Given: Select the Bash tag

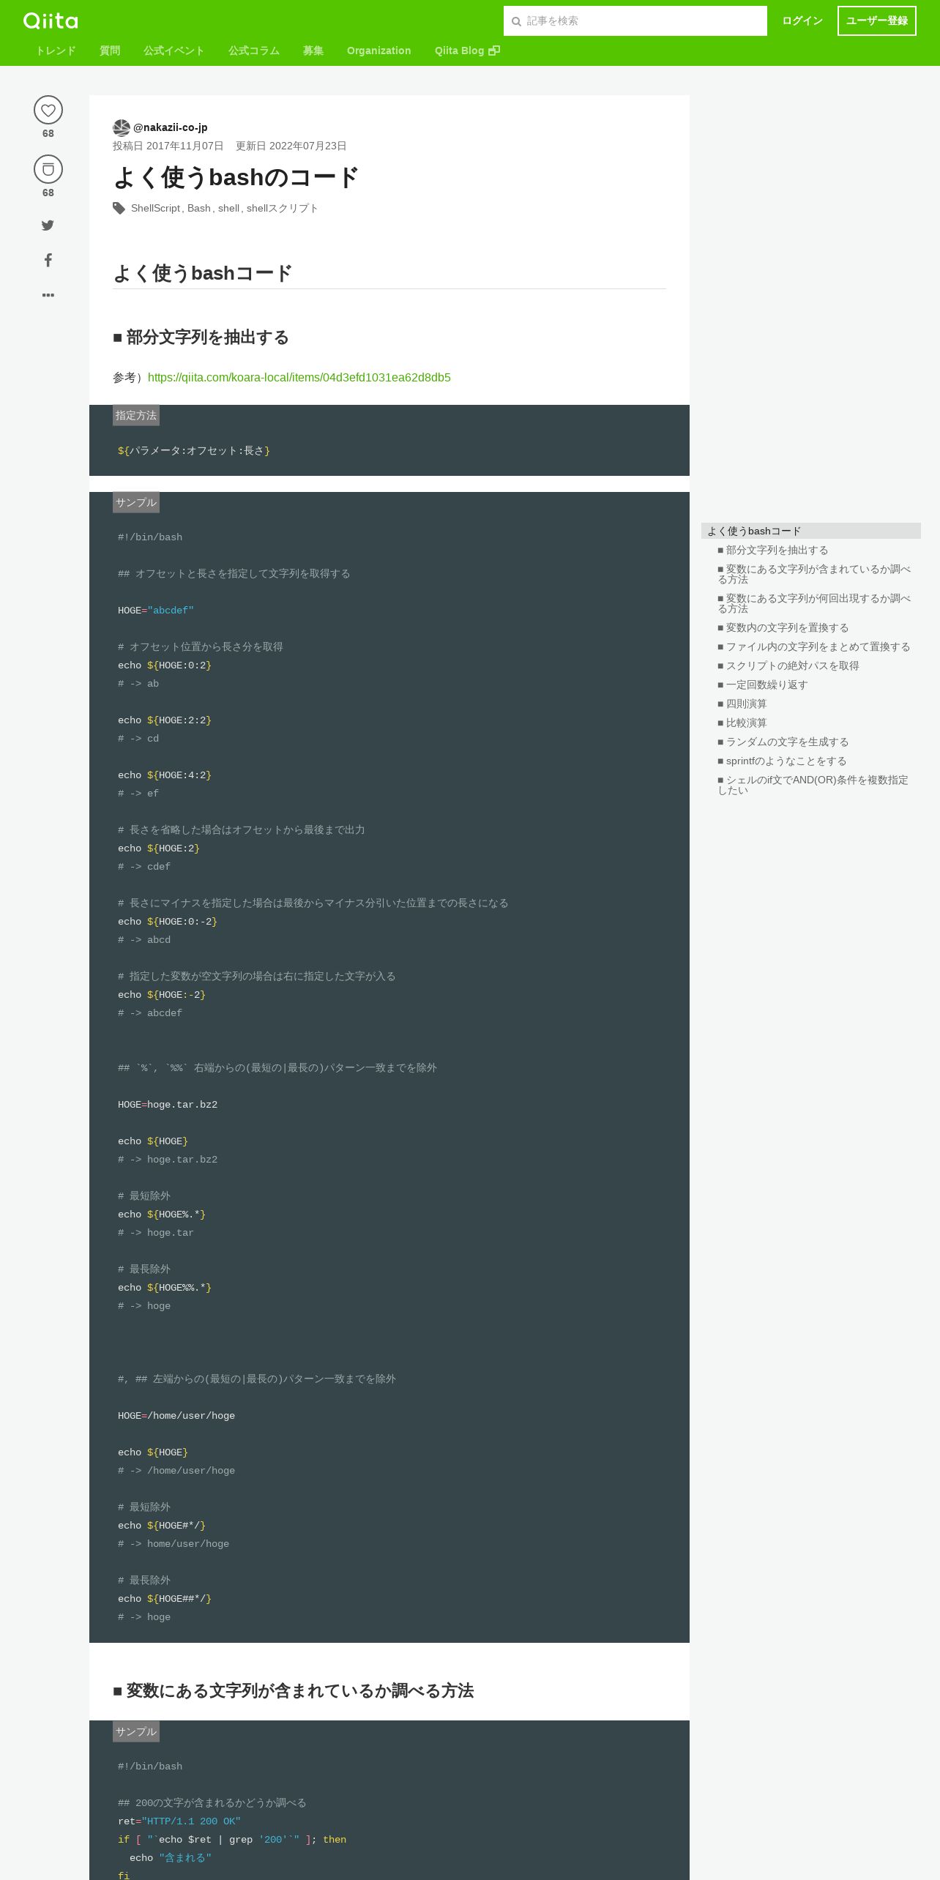Looking at the screenshot, I should click(199, 209).
